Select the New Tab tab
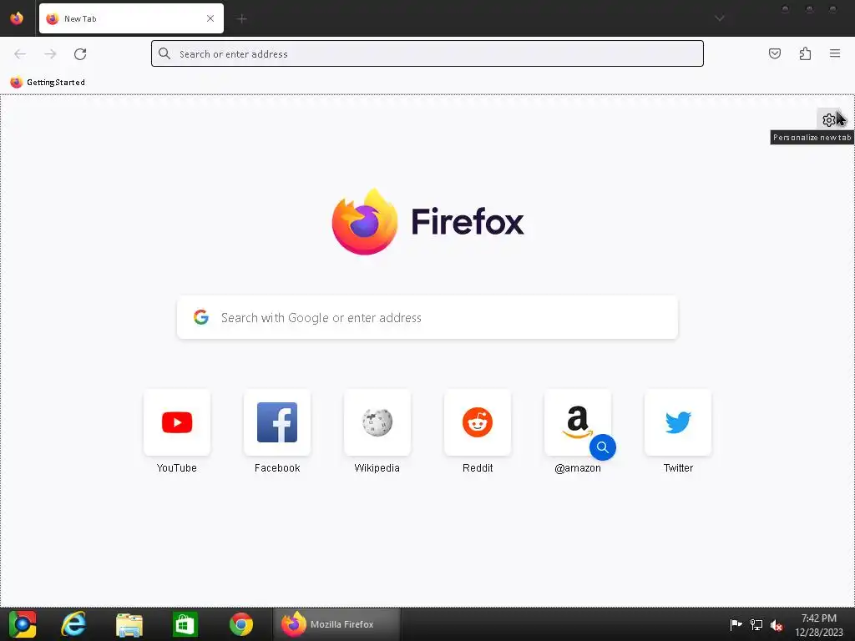The height and width of the screenshot is (641, 855). [x=131, y=18]
